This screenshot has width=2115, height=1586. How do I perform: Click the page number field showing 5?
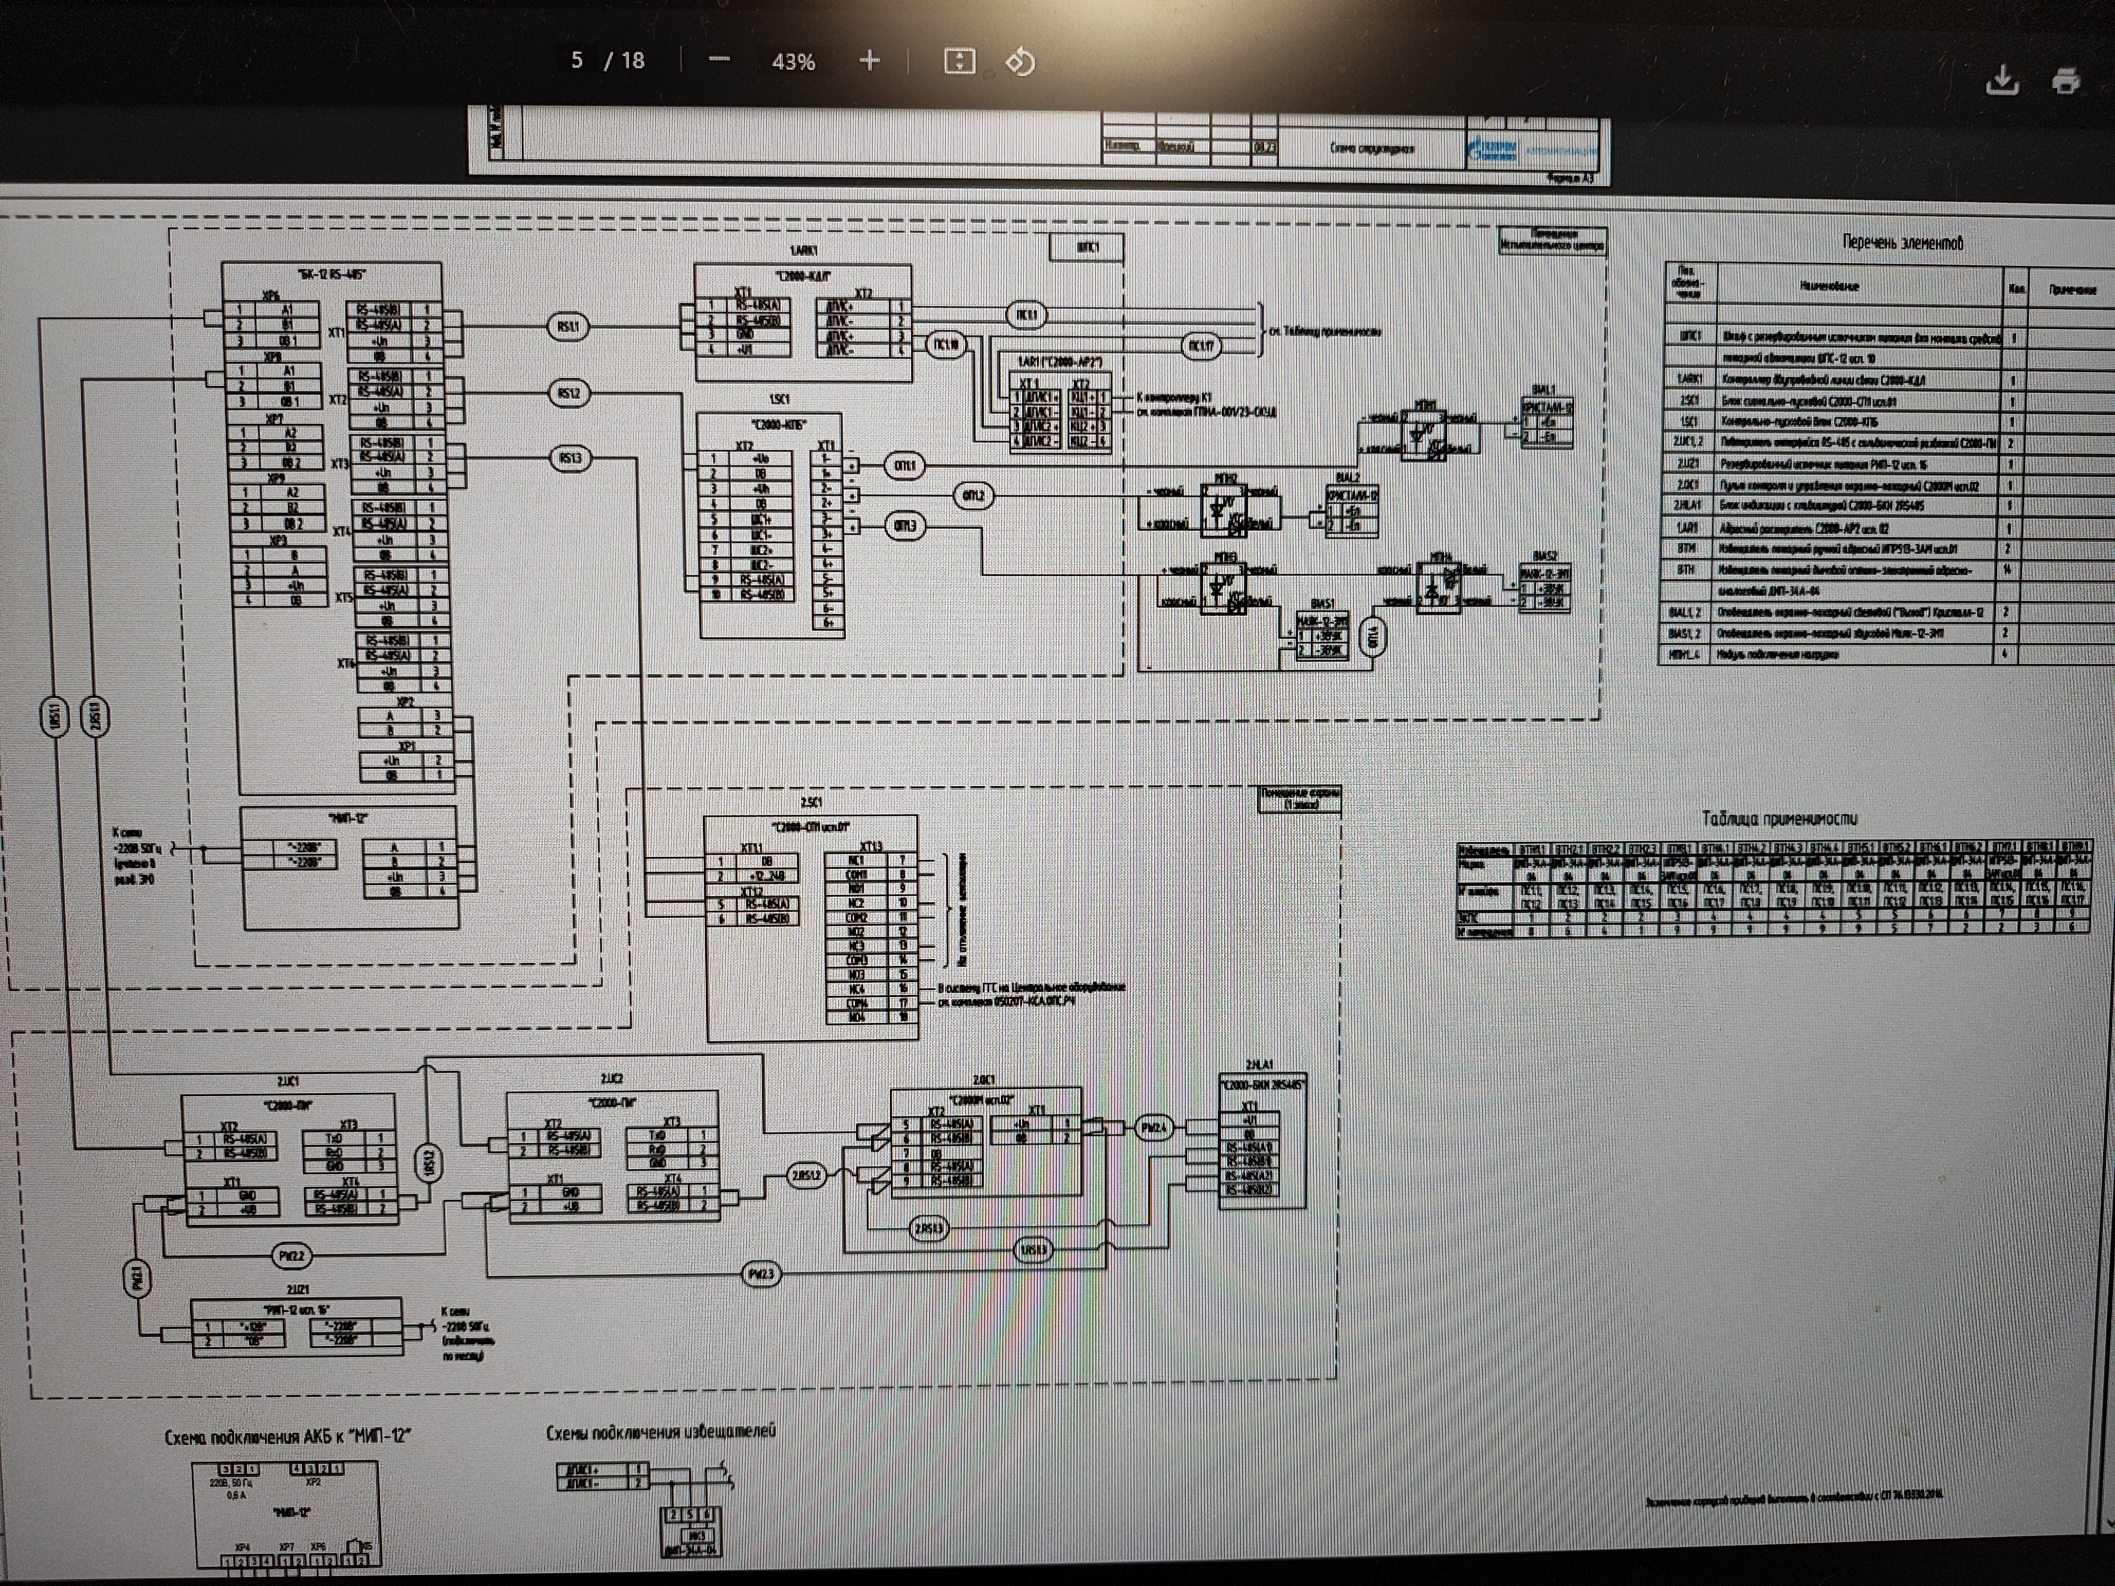click(576, 60)
